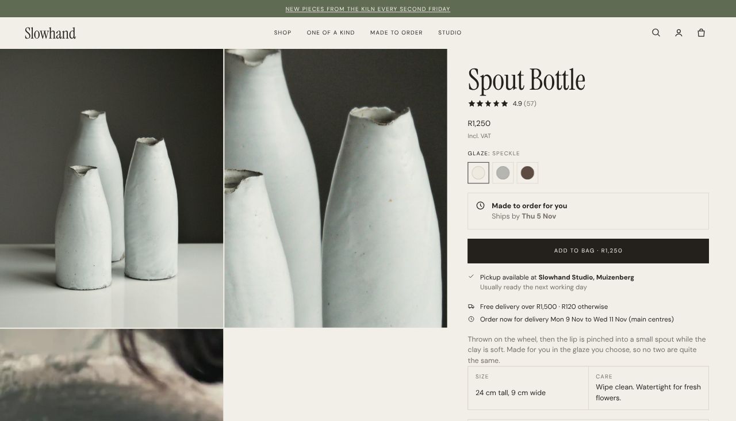The width and height of the screenshot is (736, 421).
Task: Go to Made to Order menu
Action: click(396, 33)
